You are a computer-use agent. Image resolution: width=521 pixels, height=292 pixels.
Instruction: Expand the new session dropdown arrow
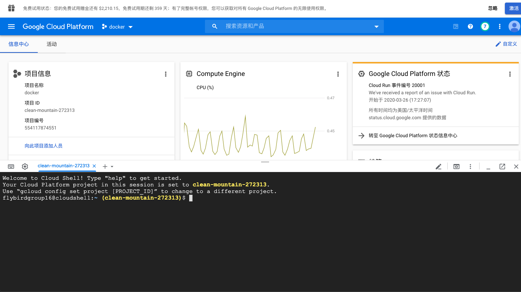[x=112, y=167]
